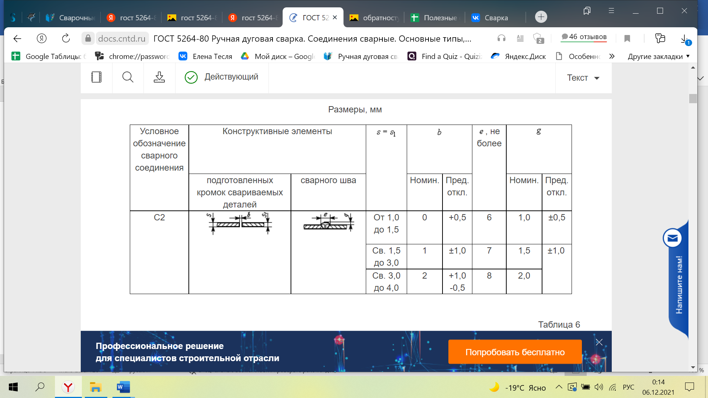Start read-aloud with the headphones icon
The width and height of the screenshot is (708, 398).
coord(501,38)
